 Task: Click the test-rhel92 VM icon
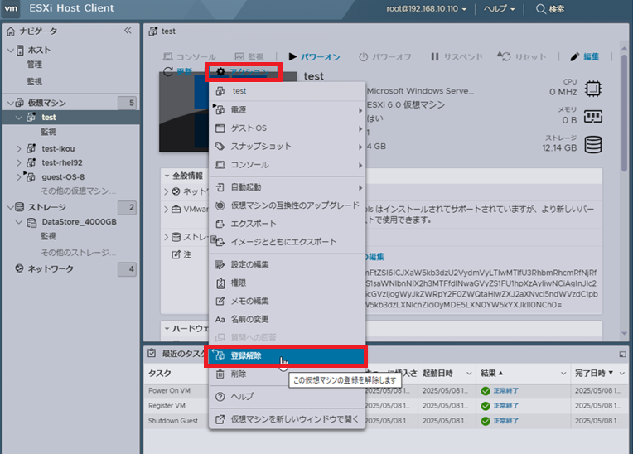pyautogui.click(x=31, y=162)
